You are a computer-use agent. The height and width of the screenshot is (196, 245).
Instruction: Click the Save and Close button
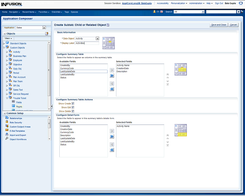(219, 25)
